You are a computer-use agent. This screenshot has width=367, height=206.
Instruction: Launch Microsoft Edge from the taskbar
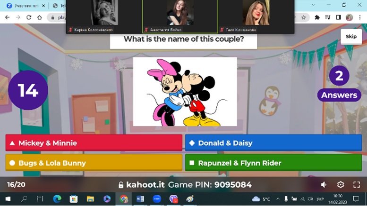[57, 199]
